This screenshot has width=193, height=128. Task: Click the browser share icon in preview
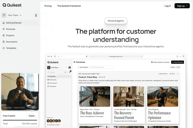(x=177, y=57)
